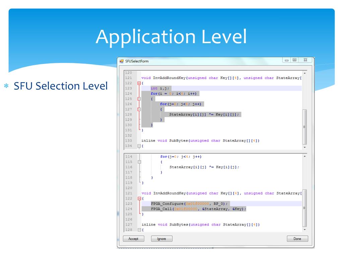This screenshot has height=257, width=343.
Task: Collapse fold marker at line 125 in upper pane
Action: (x=139, y=99)
